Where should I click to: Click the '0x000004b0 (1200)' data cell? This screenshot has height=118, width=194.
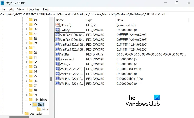pyautogui.click(x=129, y=79)
